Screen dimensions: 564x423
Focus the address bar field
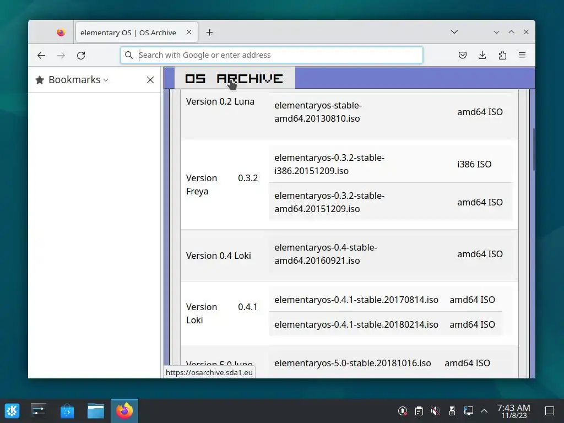[x=272, y=55]
